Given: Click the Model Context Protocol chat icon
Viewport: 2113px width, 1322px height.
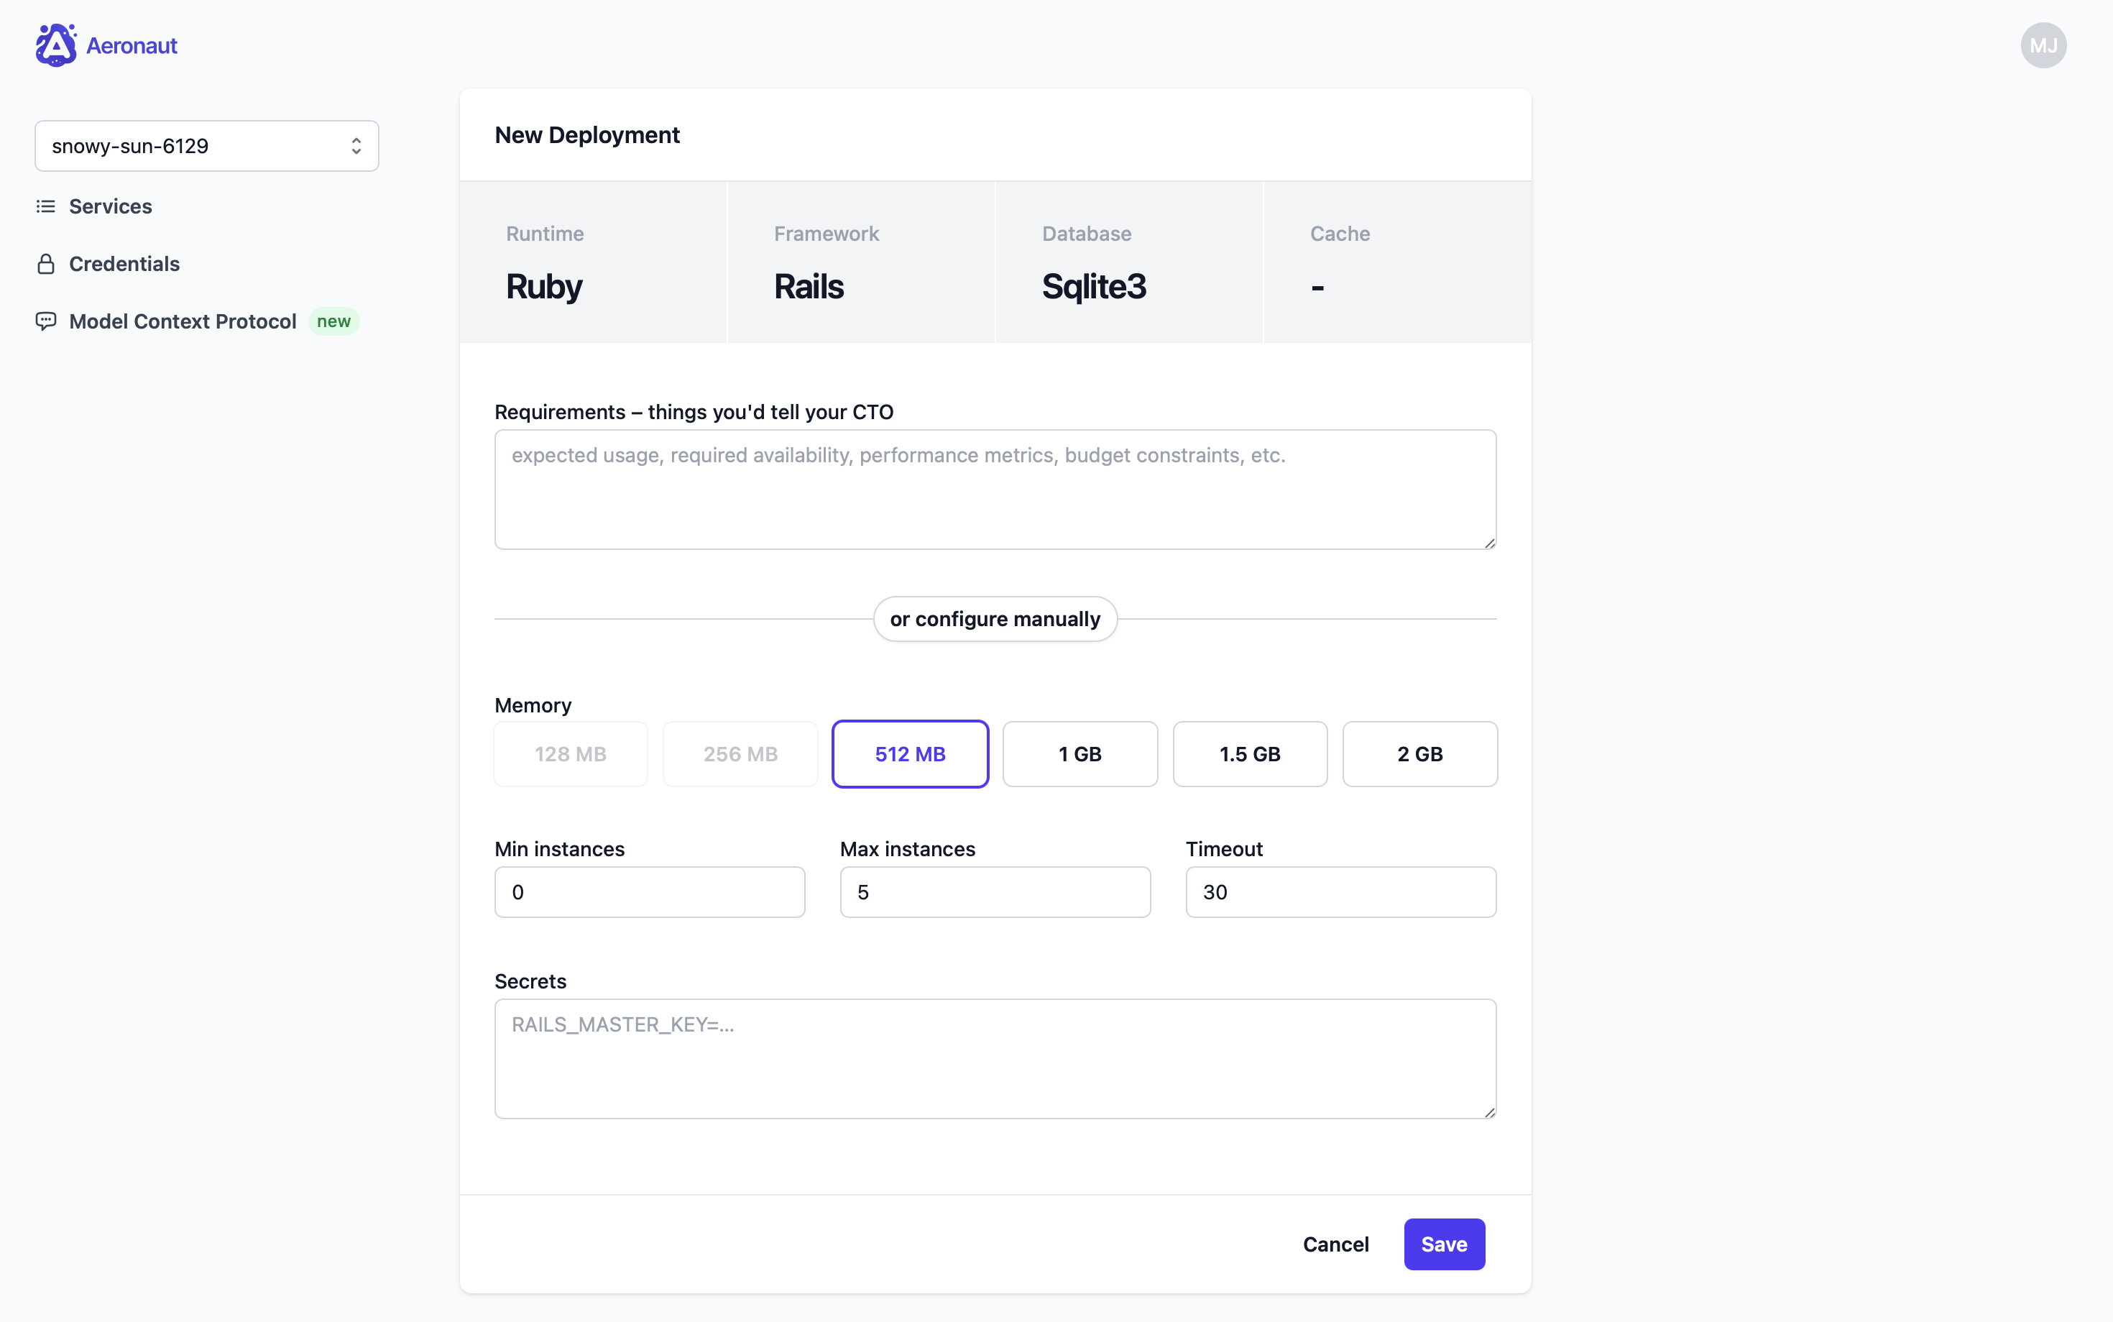Looking at the screenshot, I should 45,321.
